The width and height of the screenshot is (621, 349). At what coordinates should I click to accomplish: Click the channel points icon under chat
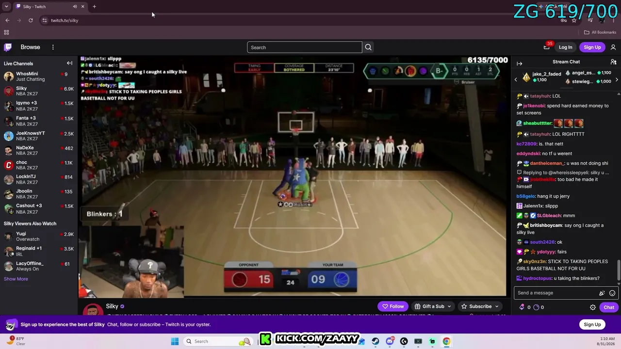(536, 307)
